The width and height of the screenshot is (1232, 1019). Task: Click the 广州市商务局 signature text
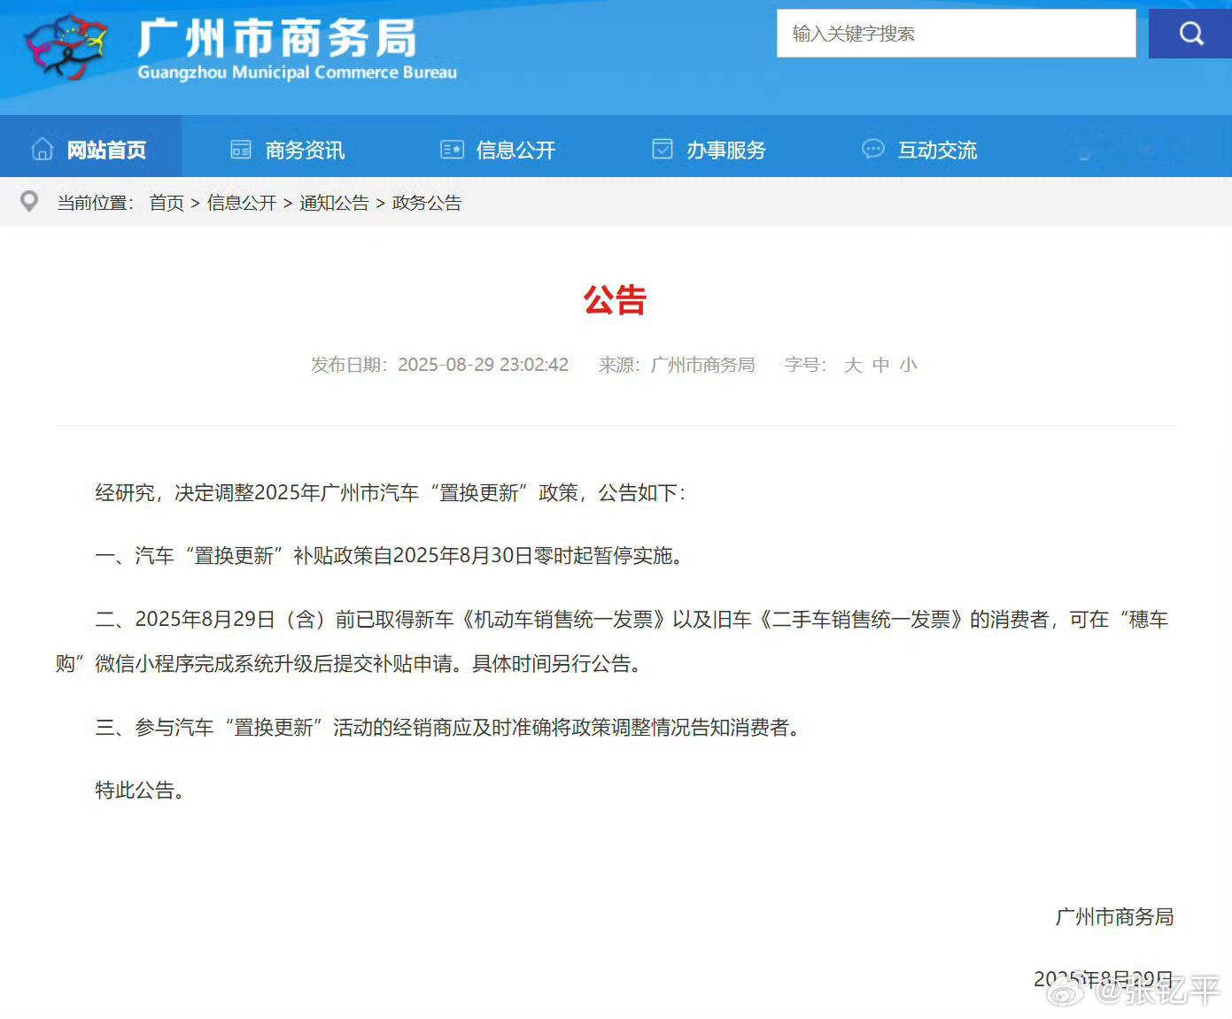tap(1114, 917)
